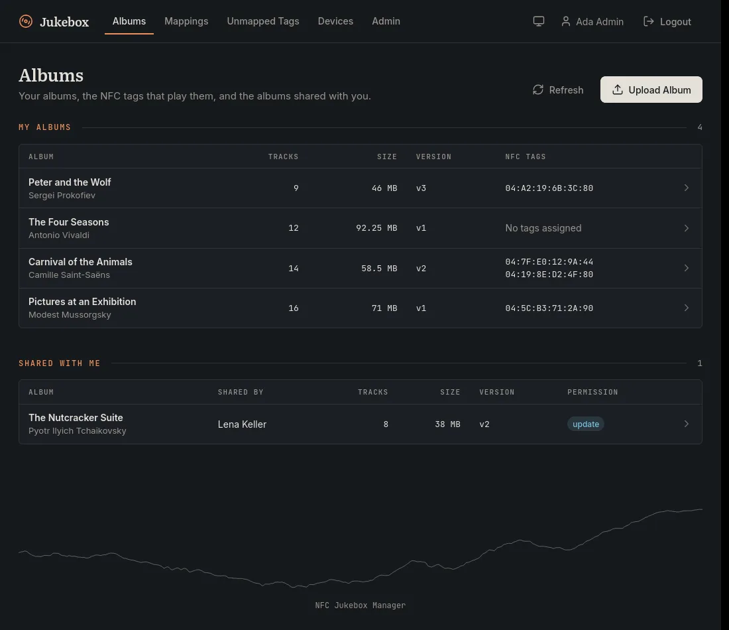The image size is (729, 630).
Task: Click version v3 for Peter and the Wolf
Action: point(421,188)
